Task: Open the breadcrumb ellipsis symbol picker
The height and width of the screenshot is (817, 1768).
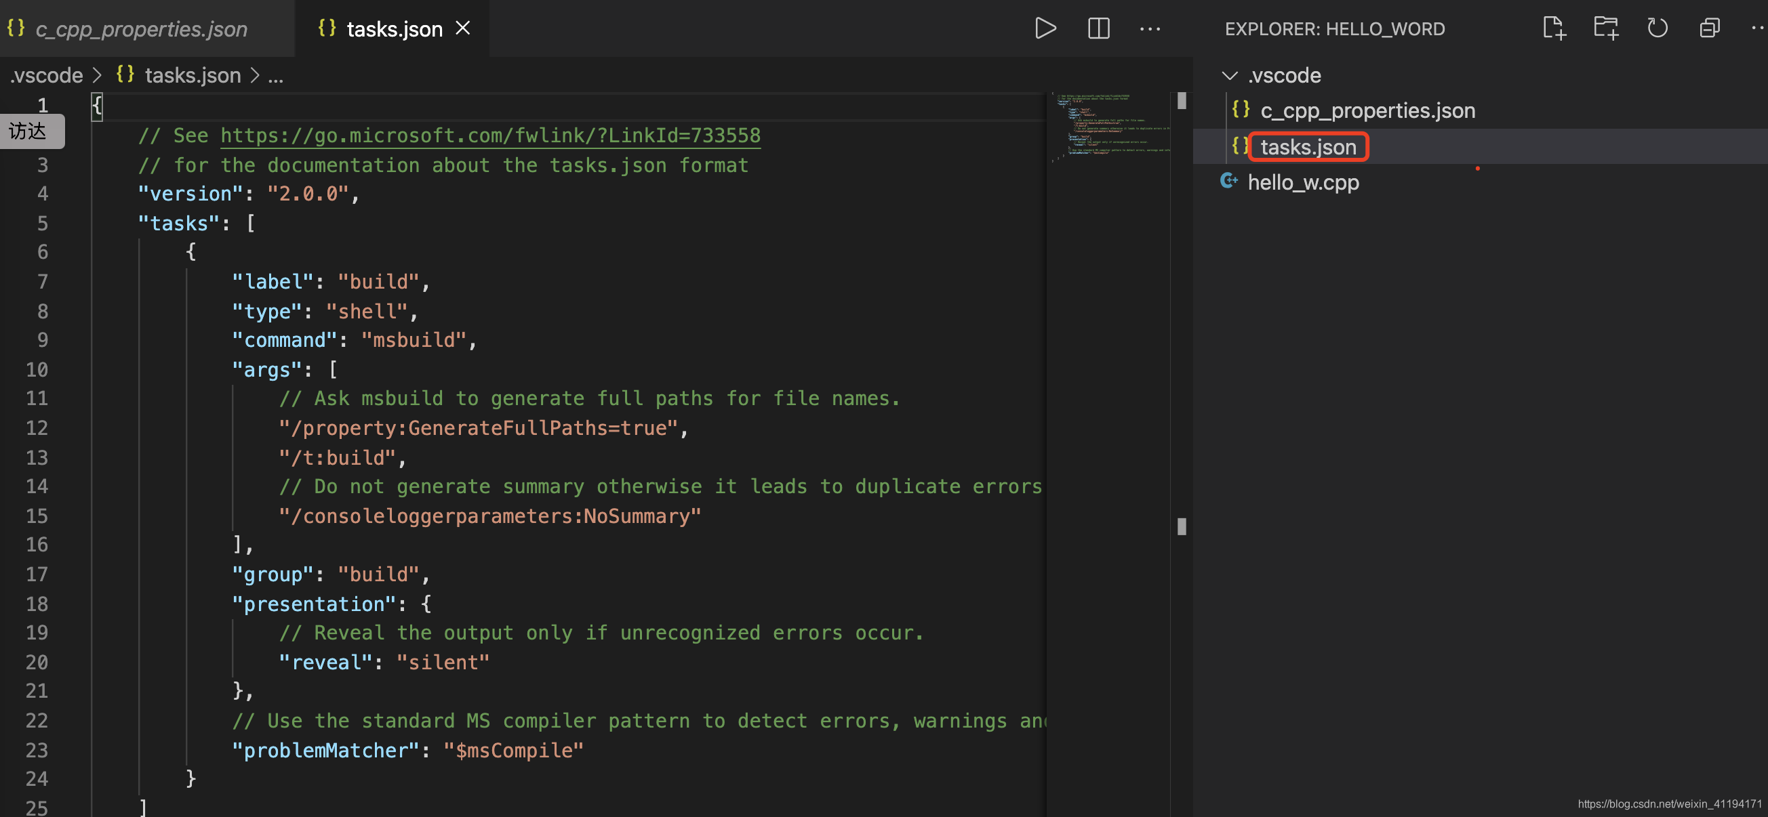Action: pyautogui.click(x=275, y=75)
